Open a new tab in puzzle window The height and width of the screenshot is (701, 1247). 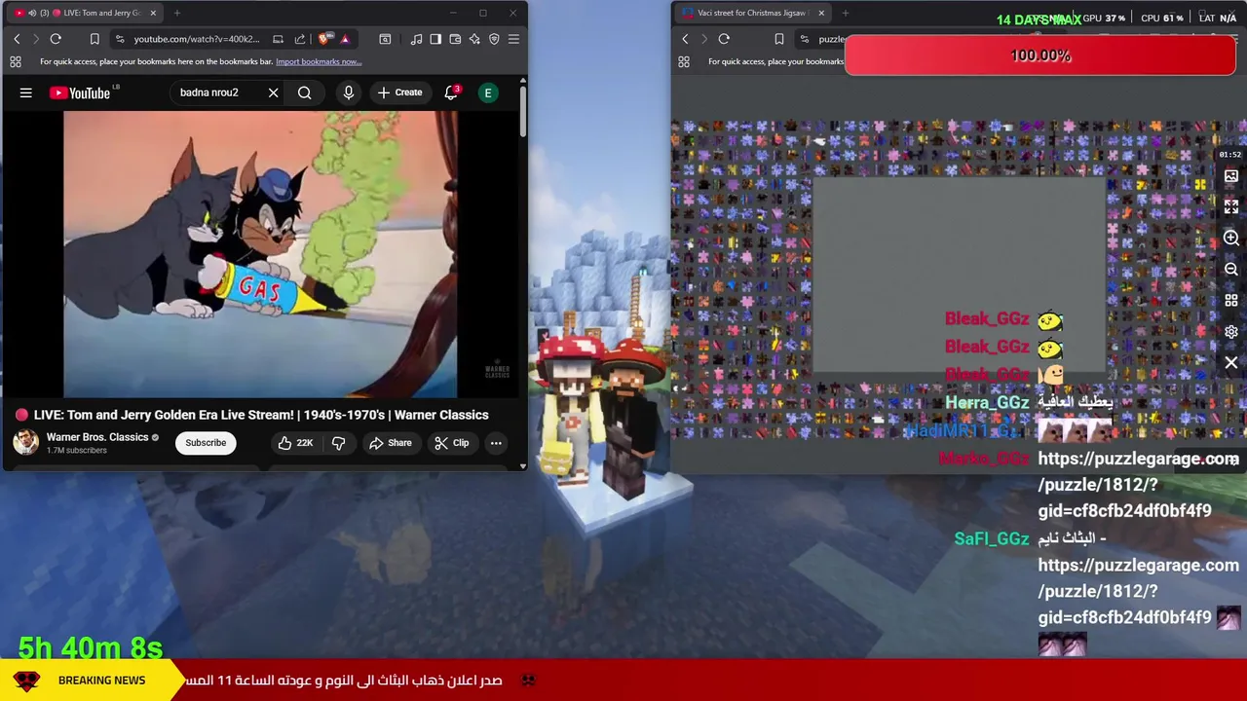[846, 13]
